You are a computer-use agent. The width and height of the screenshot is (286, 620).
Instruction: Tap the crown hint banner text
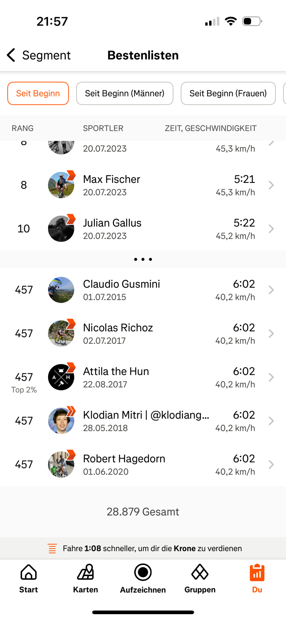click(152, 548)
